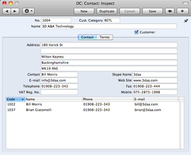This screenshot has width=191, height=155.
Task: Minimize the window with yellow button
Action: (x=11, y=3)
